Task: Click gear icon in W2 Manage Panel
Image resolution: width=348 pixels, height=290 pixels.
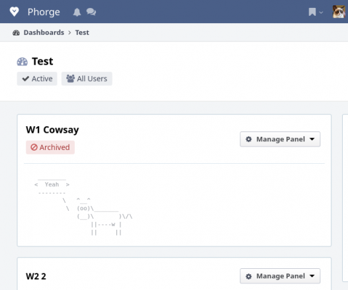Action: click(249, 276)
